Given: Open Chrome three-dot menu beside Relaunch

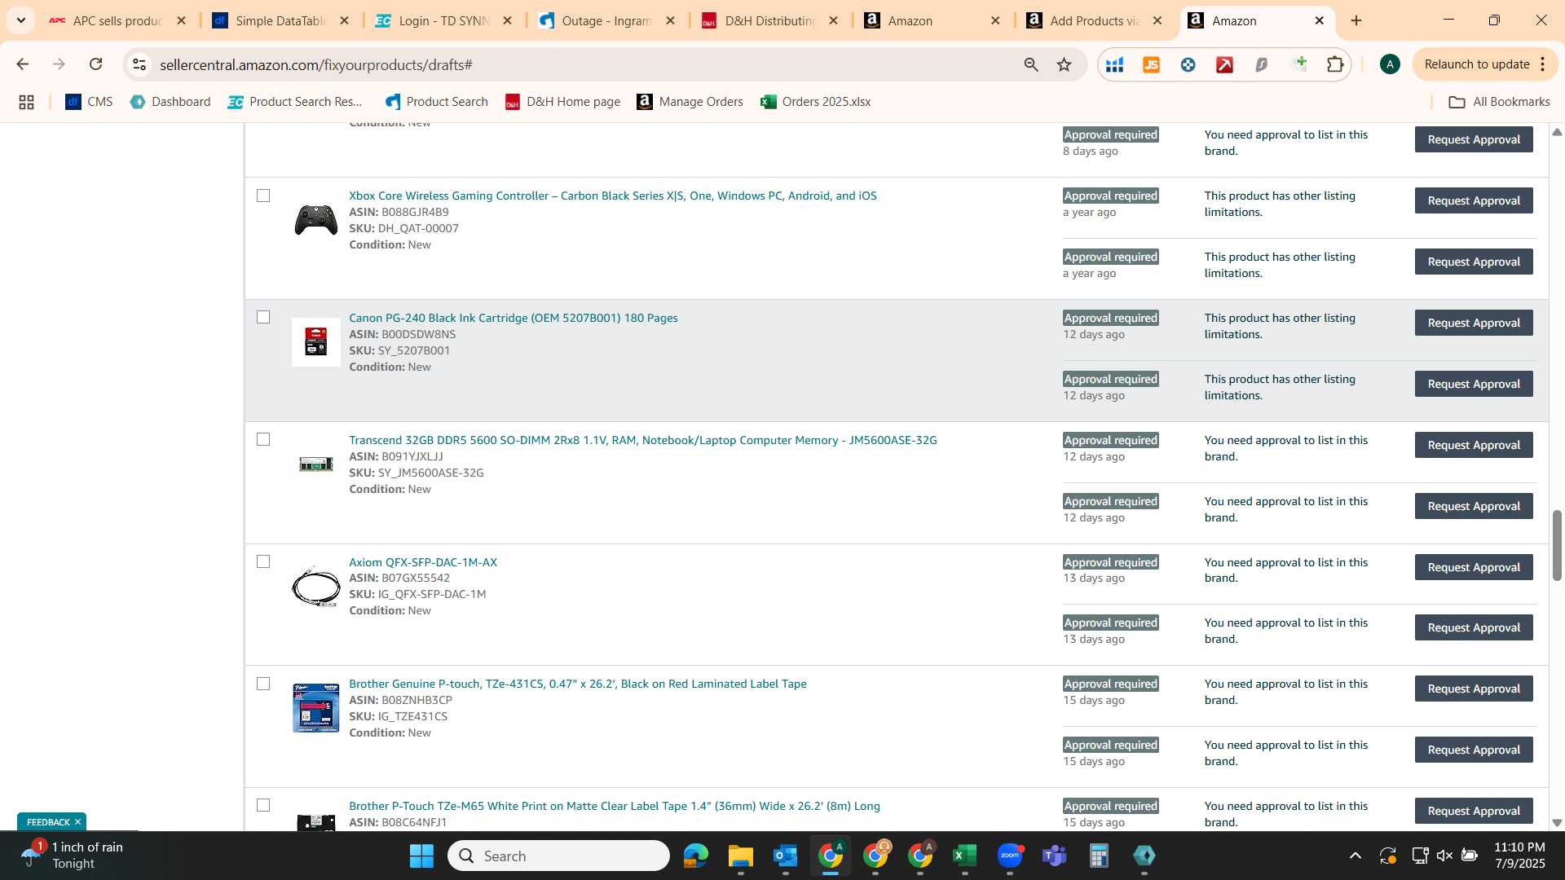Looking at the screenshot, I should coord(1543,64).
